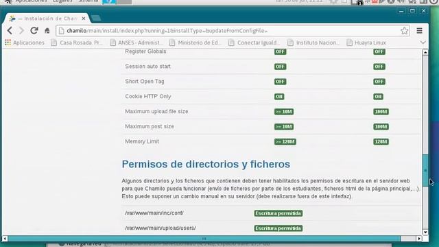Click Escritura permitida badge for upload/users
The height and width of the screenshot is (247, 439).
[x=278, y=228]
